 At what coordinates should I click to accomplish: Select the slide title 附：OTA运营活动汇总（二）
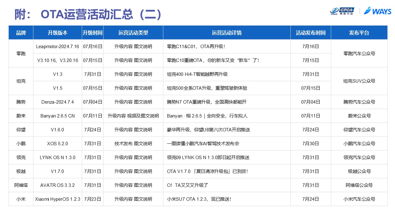88,14
